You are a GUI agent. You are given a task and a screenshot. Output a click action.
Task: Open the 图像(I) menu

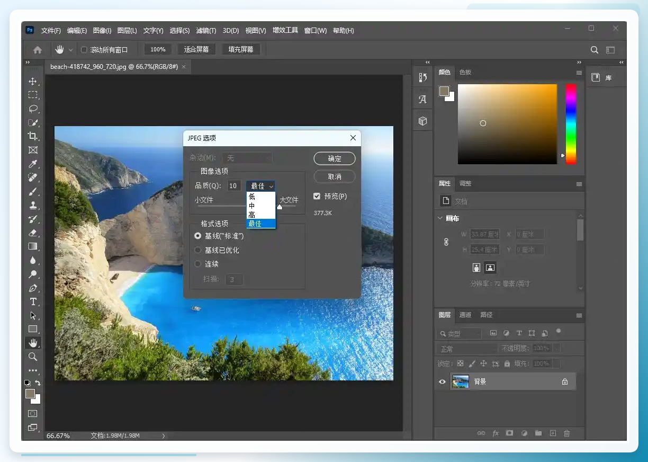coord(102,31)
